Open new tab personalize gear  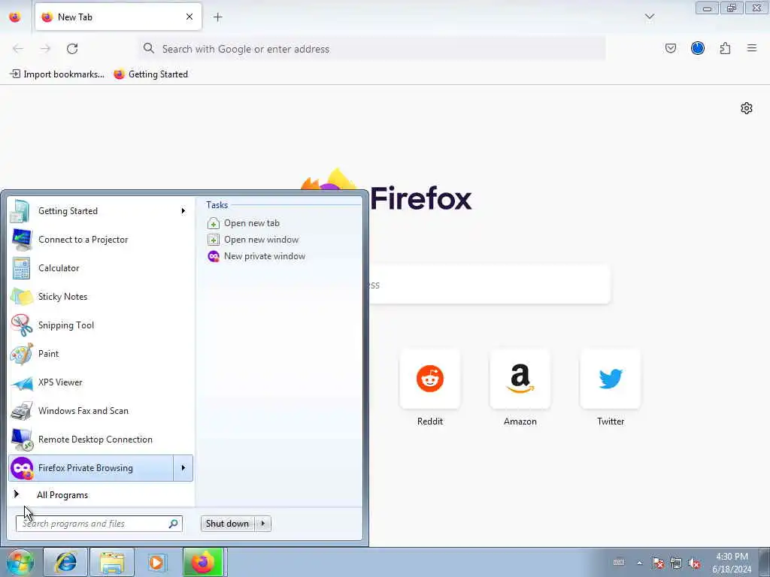tap(747, 108)
